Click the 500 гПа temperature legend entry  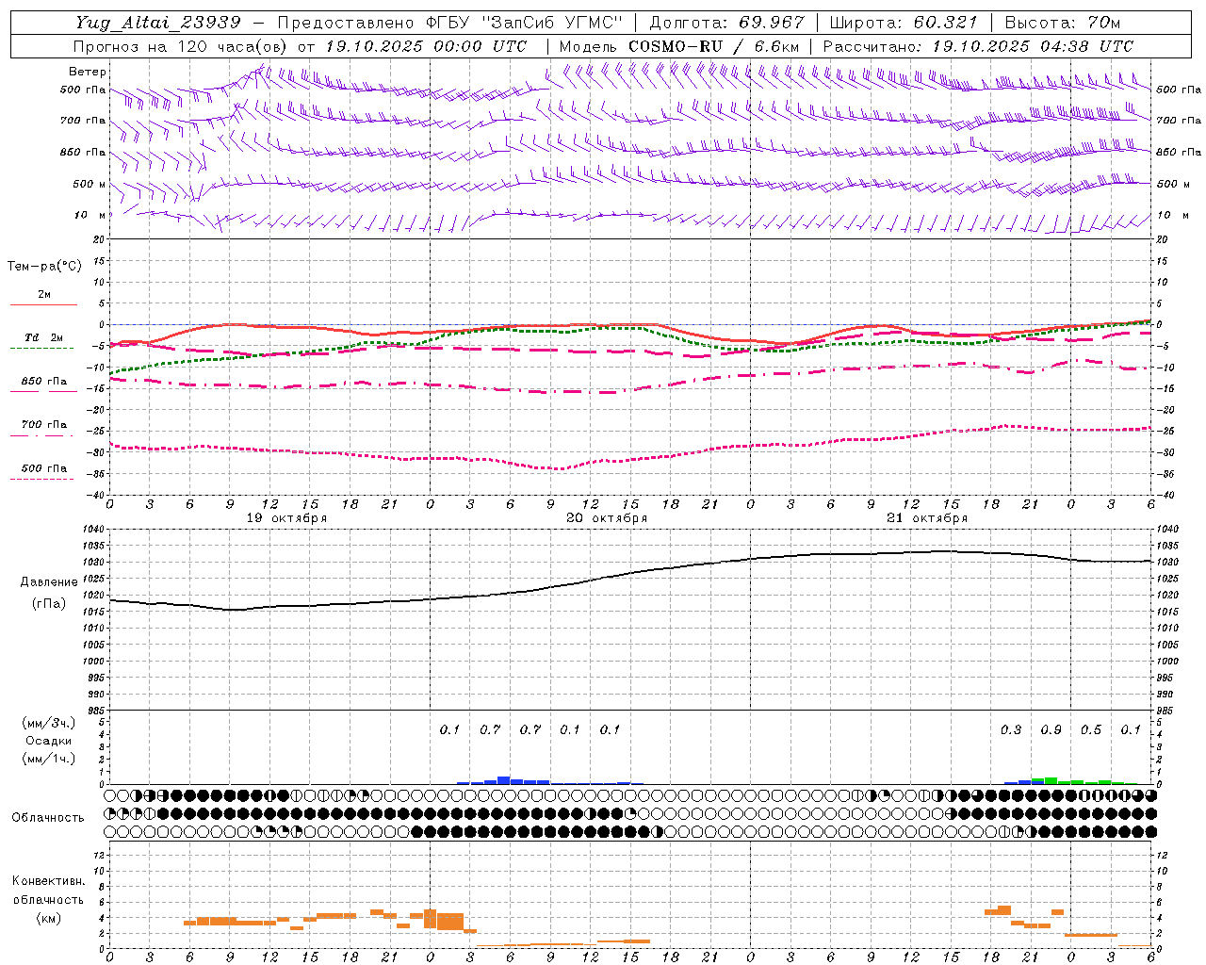point(44,468)
